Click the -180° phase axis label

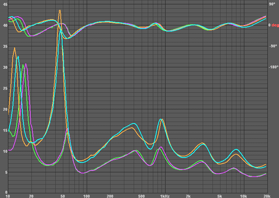click(x=274, y=67)
